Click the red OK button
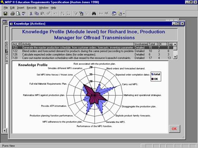Screen dimensions: 198x148 coord(174,129)
